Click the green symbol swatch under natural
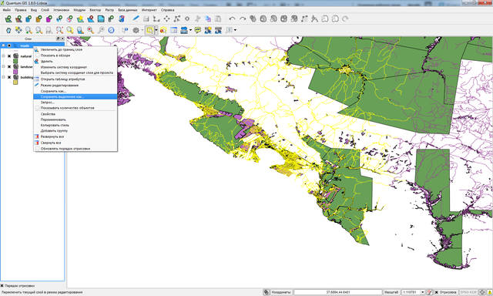This screenshot has width=493, height=296. [x=15, y=62]
